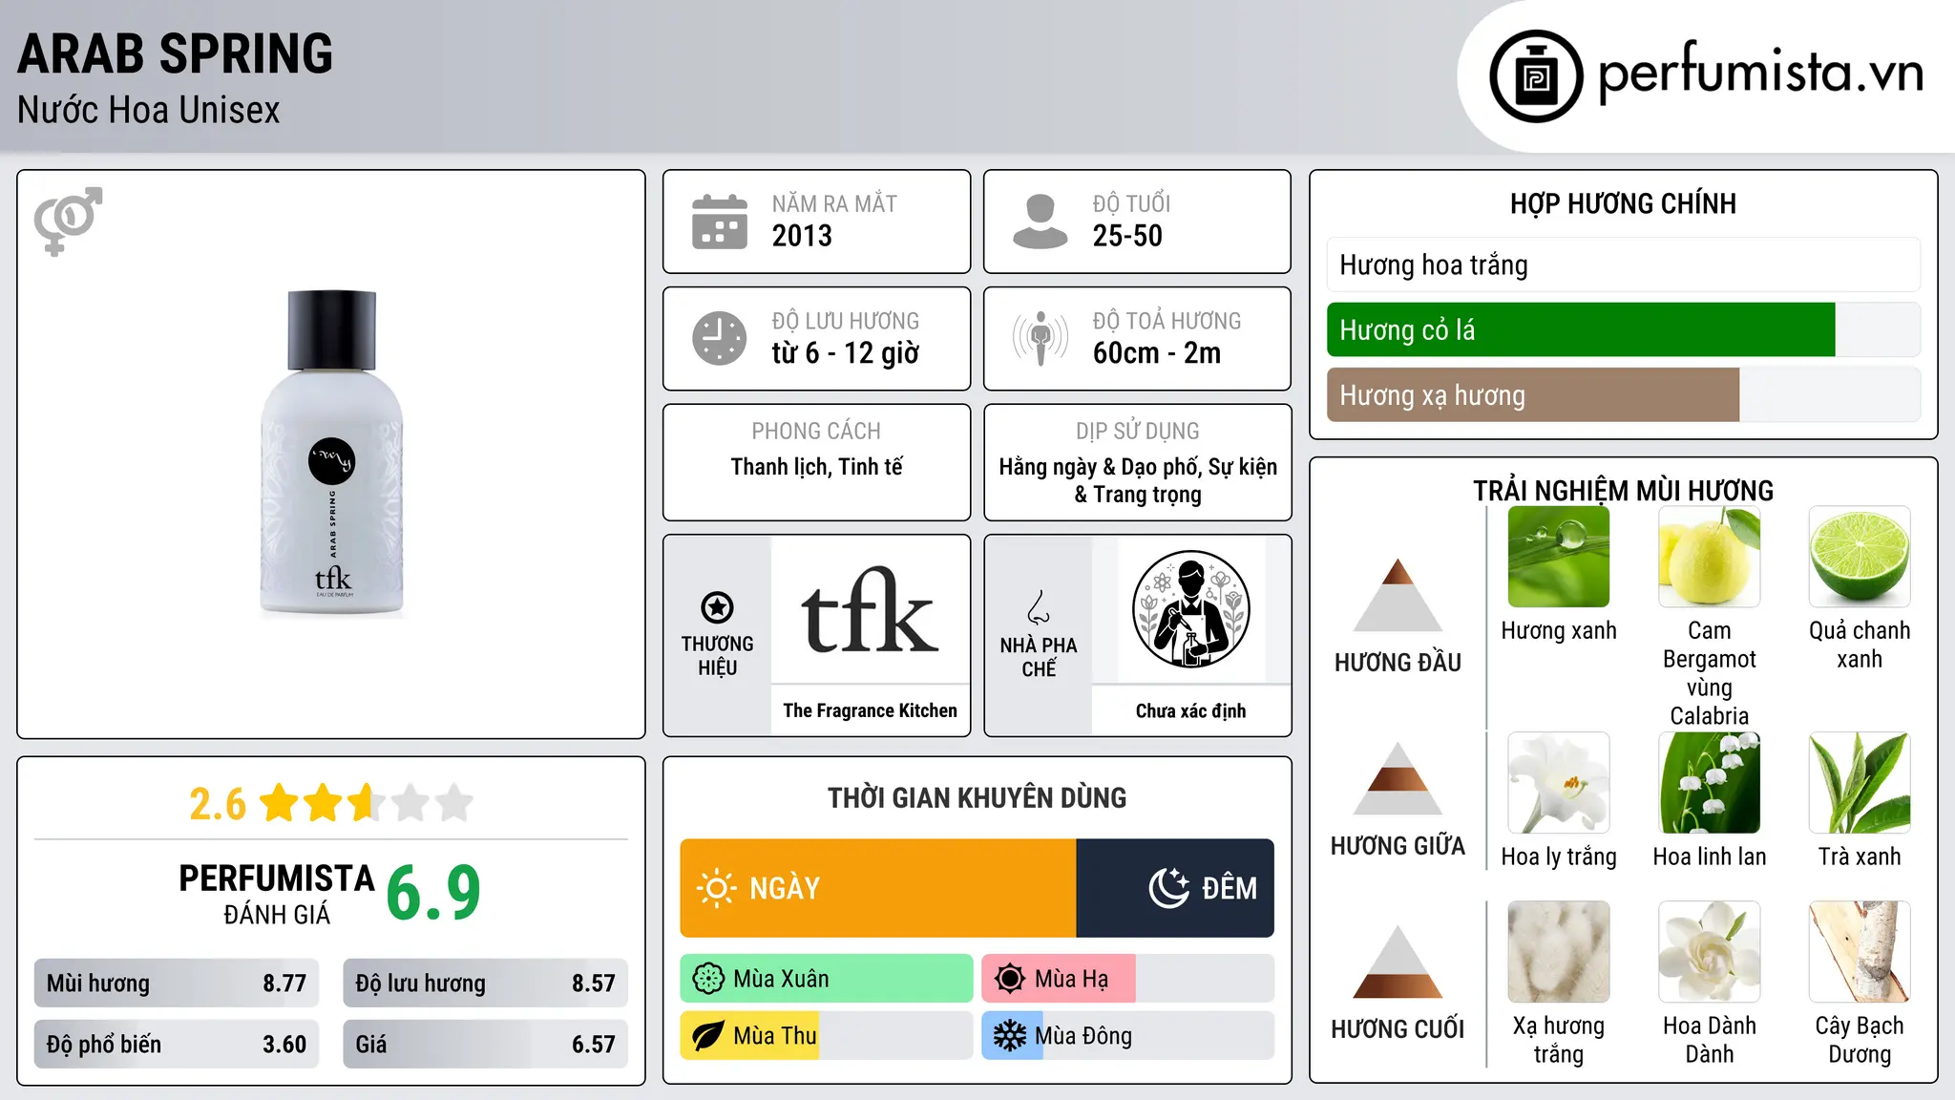1955x1100 pixels.
Task: Click the star badge brand icon
Action: point(717,607)
